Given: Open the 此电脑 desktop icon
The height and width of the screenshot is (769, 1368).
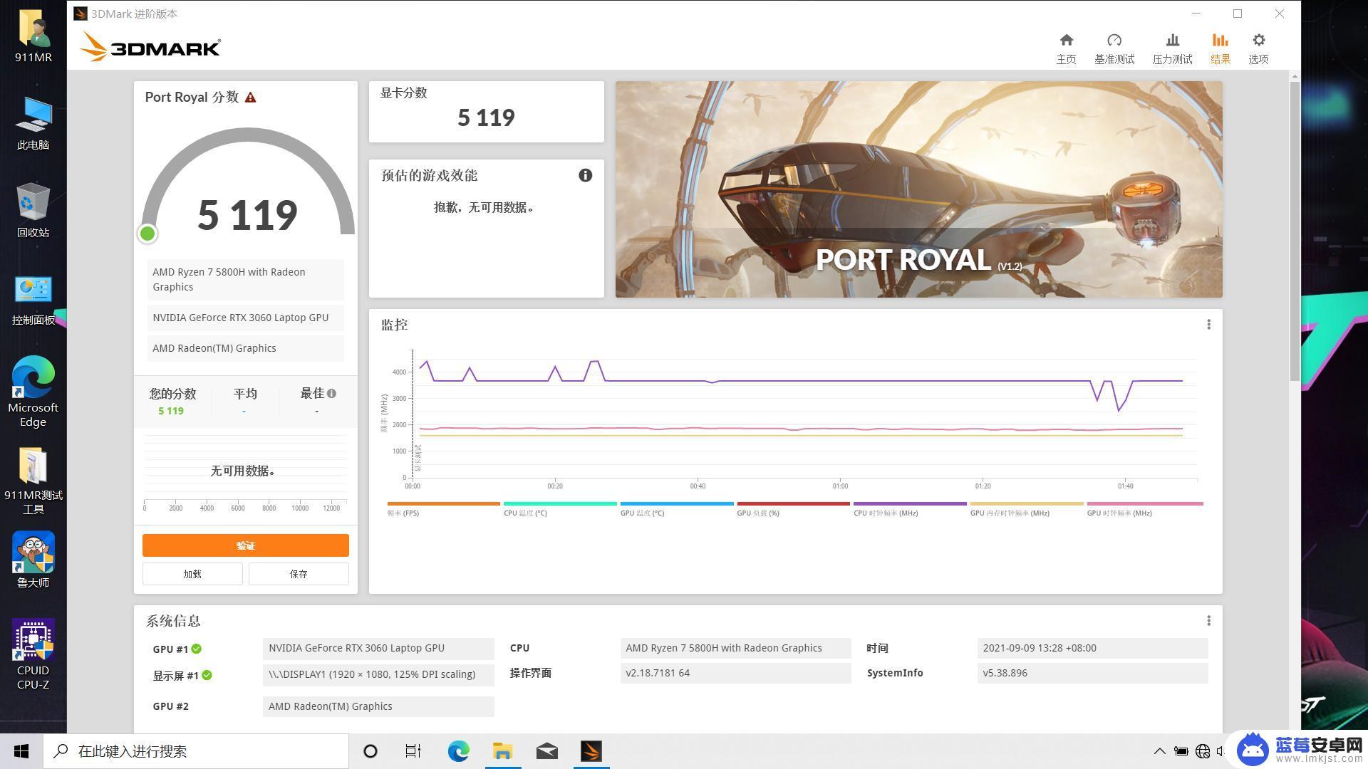Looking at the screenshot, I should tap(33, 123).
